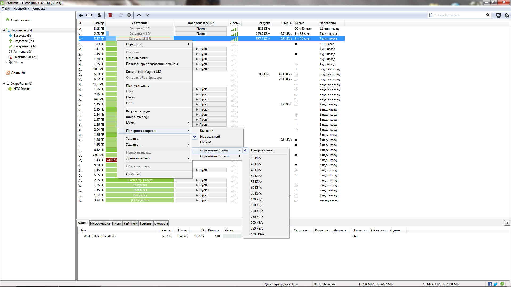
Task: Choose Копировать Magnet URI
Action: (x=155, y=72)
